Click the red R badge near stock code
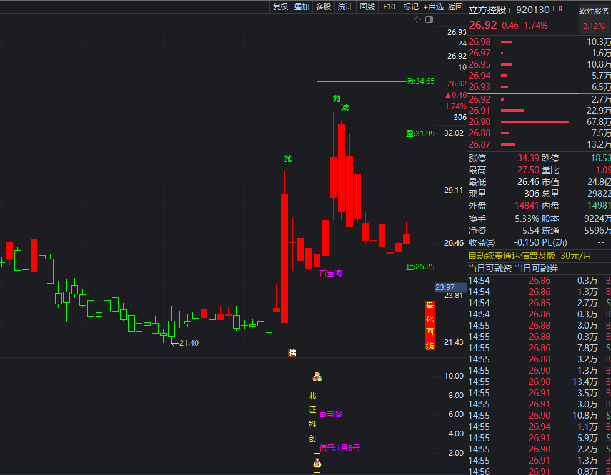 (x=560, y=9)
